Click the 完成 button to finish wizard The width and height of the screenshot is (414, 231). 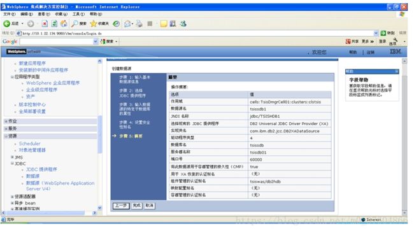coord(136,206)
